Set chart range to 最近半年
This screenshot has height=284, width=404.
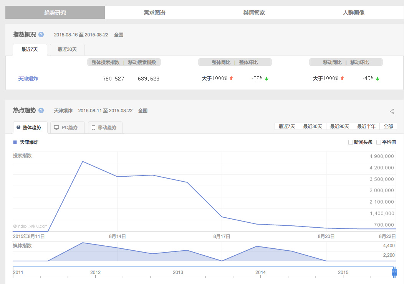[366, 126]
